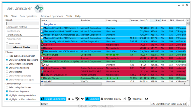Click the vertical scrollbar down arrow
The image size is (192, 108).
[x=188, y=81]
